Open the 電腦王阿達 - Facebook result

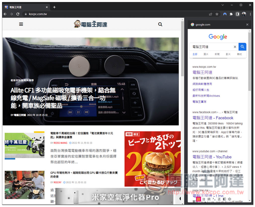(213, 118)
